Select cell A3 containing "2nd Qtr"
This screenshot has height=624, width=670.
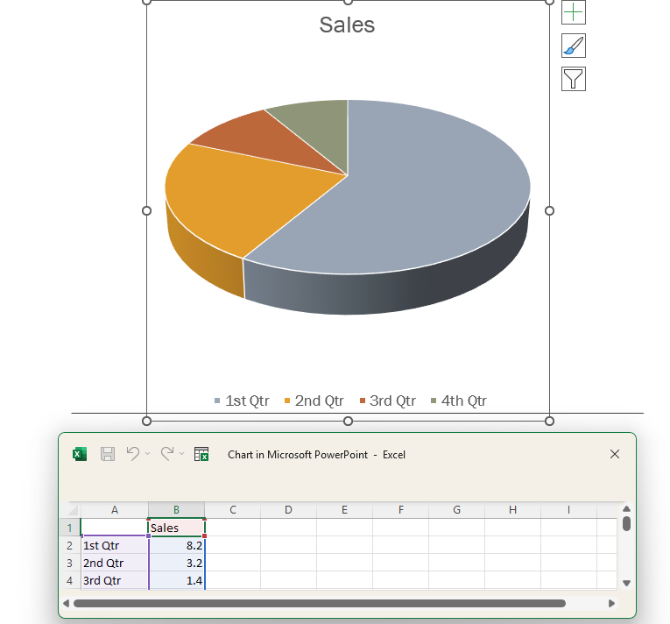[115, 563]
